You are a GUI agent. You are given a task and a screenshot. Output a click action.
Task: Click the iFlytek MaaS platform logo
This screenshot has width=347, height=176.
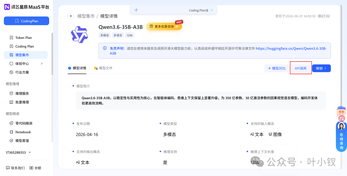coord(27,7)
